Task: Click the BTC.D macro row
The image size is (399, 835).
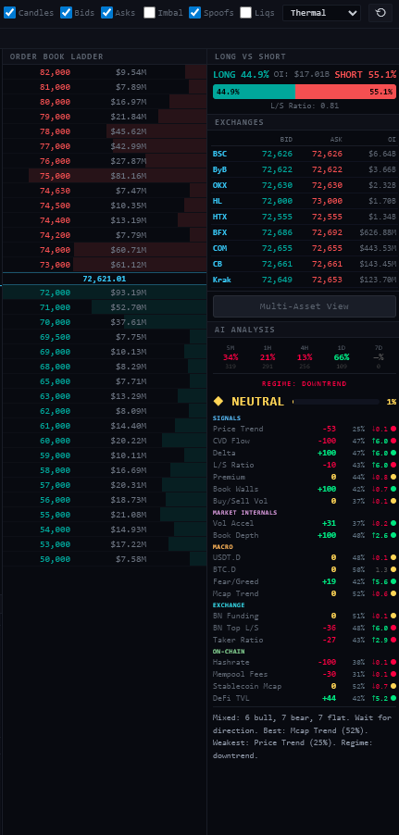Action: click(305, 570)
